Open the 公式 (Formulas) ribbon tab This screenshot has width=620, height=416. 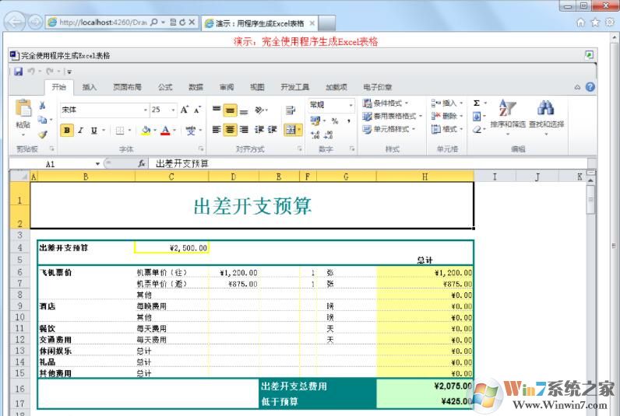[165, 87]
